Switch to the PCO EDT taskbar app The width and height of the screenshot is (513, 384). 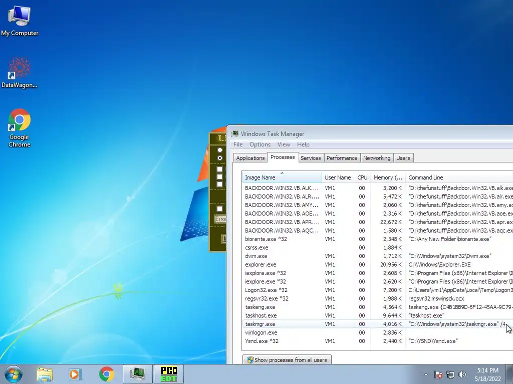[169, 374]
